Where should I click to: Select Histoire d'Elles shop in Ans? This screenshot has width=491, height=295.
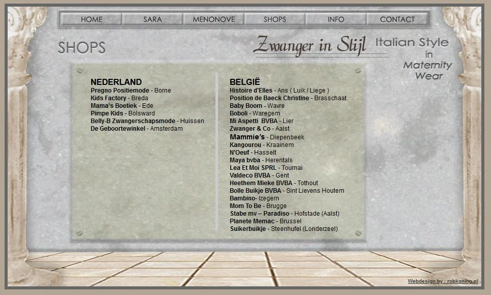(x=279, y=91)
